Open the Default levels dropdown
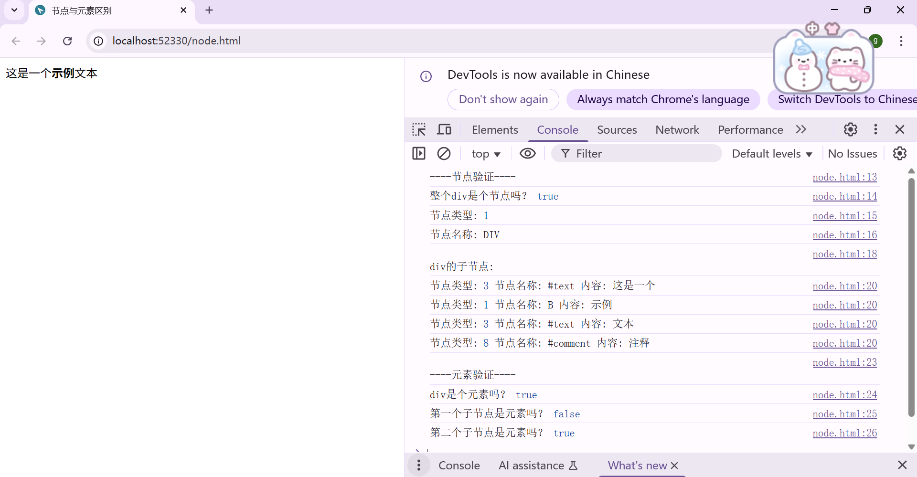This screenshot has width=917, height=477. [x=771, y=153]
